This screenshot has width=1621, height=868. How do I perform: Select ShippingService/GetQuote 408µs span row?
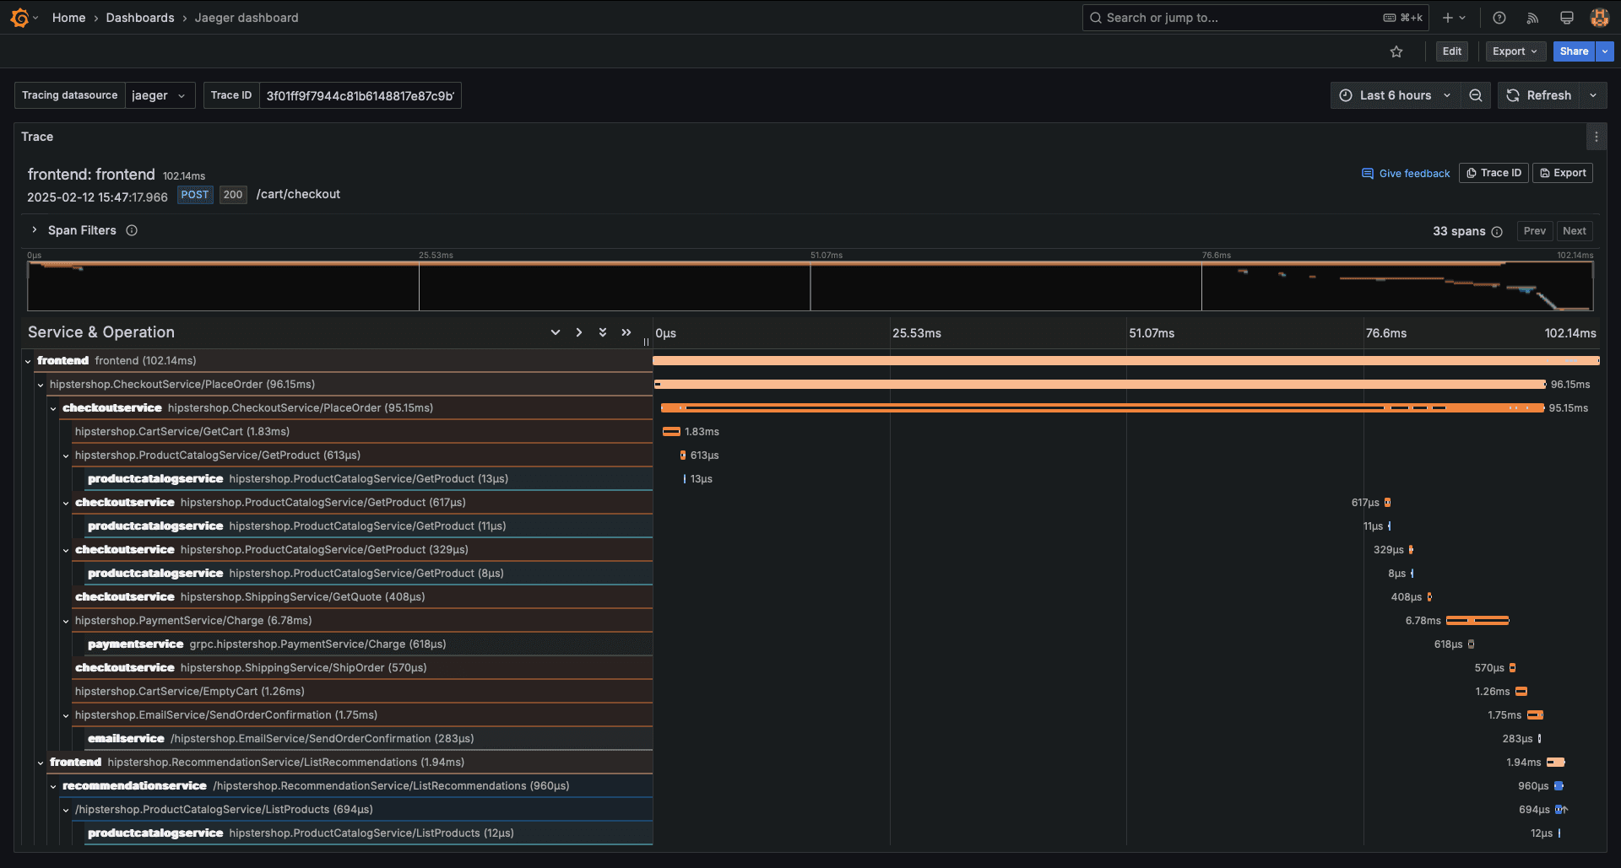(x=362, y=597)
